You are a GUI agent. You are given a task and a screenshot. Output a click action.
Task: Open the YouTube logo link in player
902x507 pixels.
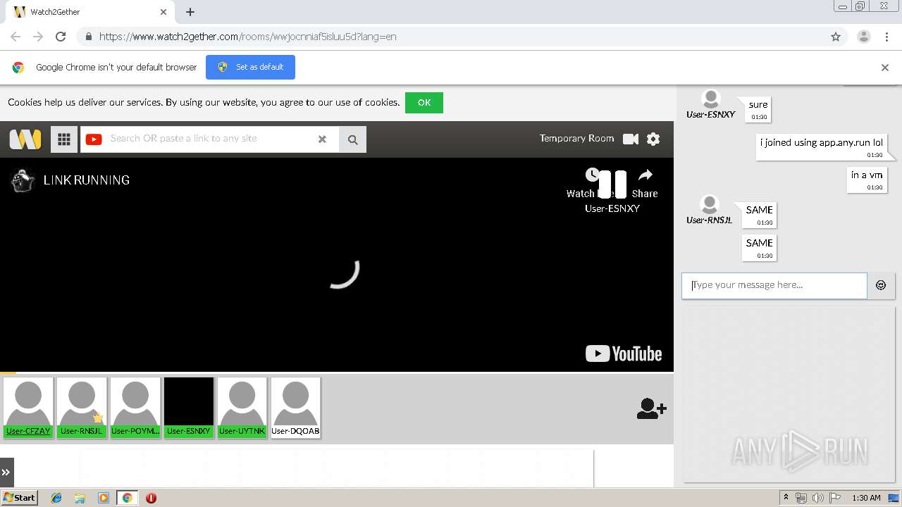point(624,353)
